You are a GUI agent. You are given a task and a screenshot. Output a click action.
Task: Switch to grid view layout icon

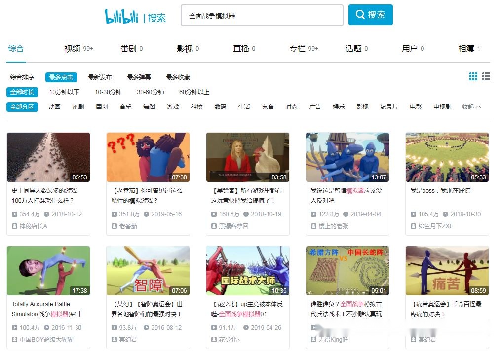[473, 76]
